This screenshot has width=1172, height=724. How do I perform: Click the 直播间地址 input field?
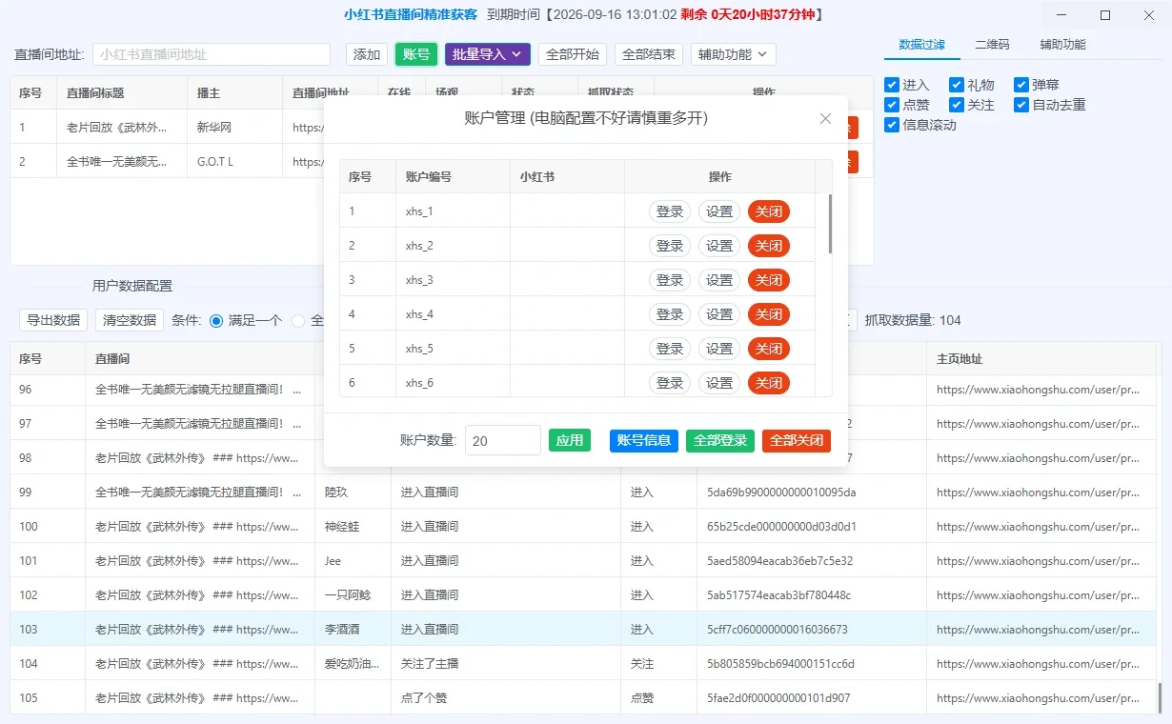click(212, 54)
